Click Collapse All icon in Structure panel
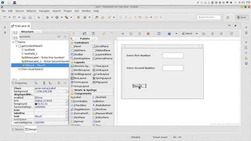This screenshot has height=141, width=251. click(65, 37)
